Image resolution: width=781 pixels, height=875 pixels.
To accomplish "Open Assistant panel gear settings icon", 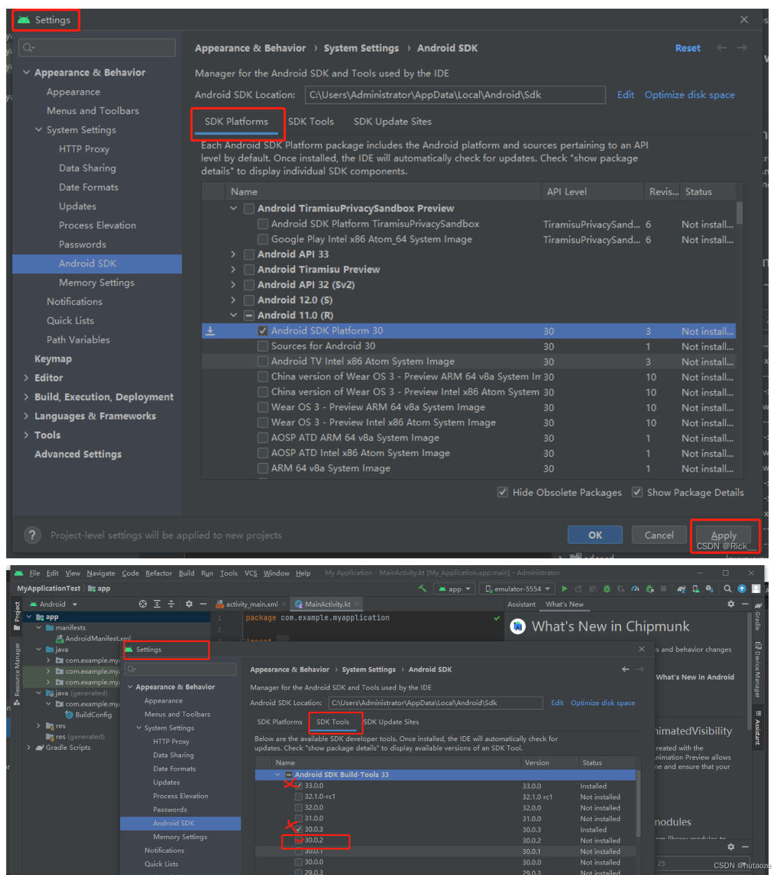I will point(731,604).
